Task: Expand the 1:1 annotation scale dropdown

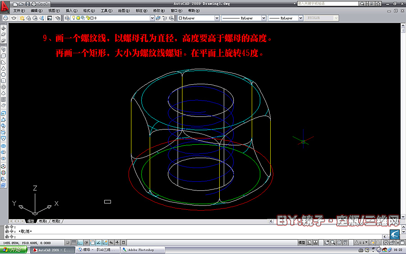Action: click(361, 243)
